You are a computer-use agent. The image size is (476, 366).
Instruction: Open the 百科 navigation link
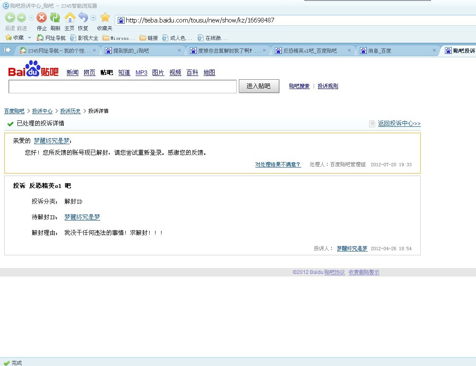192,73
